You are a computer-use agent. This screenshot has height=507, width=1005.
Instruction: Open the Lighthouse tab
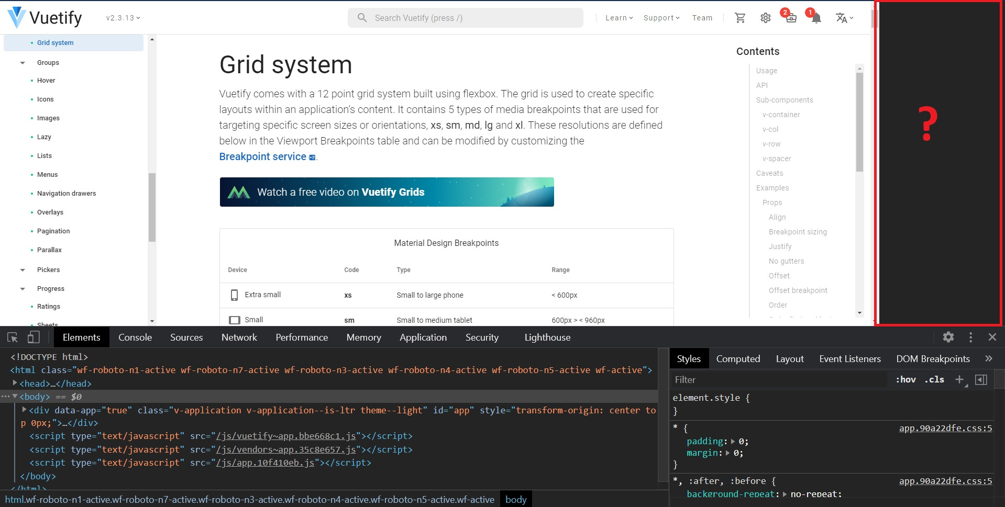click(547, 337)
